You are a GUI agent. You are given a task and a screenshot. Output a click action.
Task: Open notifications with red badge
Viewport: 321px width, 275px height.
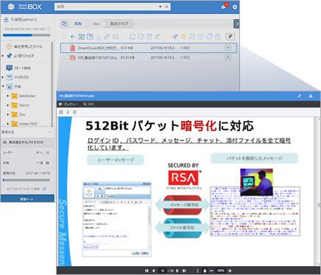(225, 7)
